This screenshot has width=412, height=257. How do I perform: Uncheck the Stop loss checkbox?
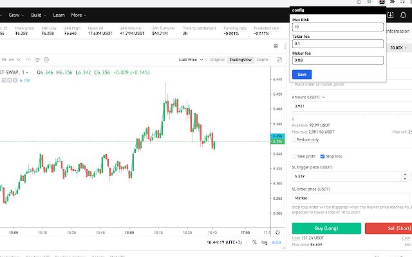point(323,157)
